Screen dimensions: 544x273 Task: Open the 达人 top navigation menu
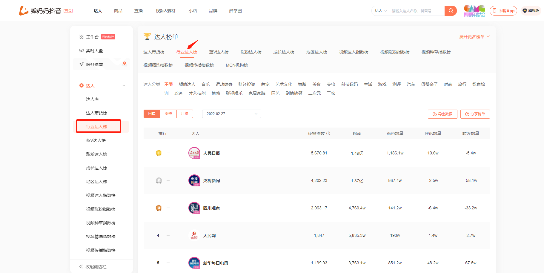(x=98, y=11)
